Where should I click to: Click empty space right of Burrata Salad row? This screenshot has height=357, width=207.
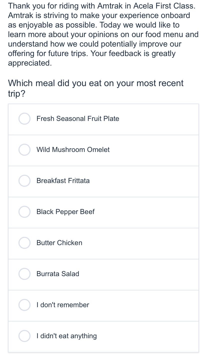[x=150, y=274]
